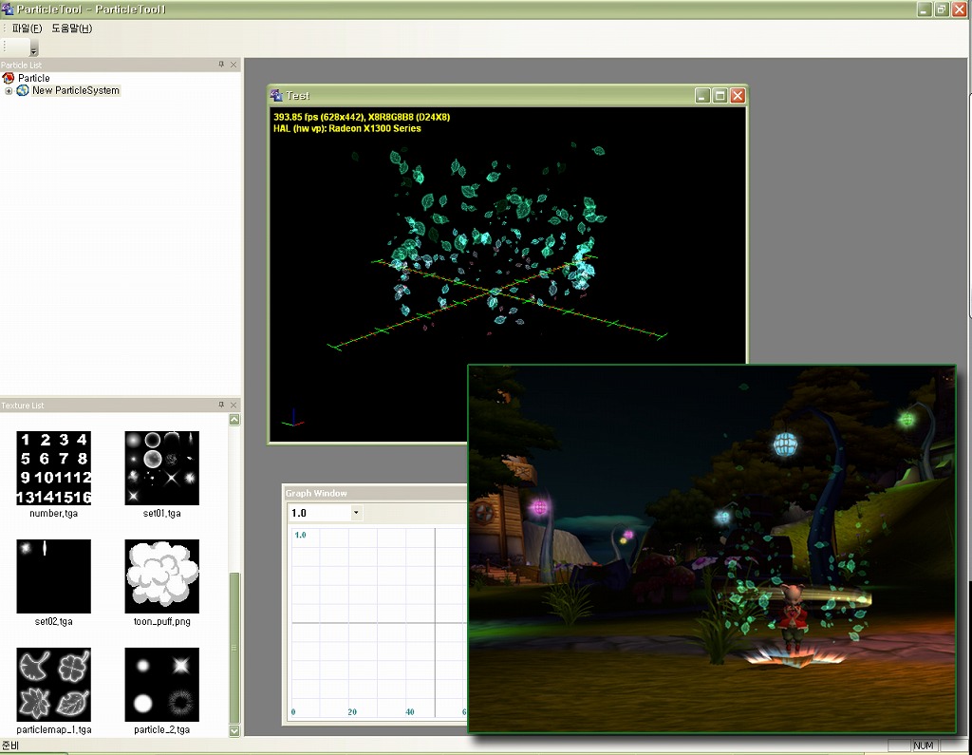Select the number.tga texture
Image resolution: width=972 pixels, height=755 pixels.
(53, 467)
